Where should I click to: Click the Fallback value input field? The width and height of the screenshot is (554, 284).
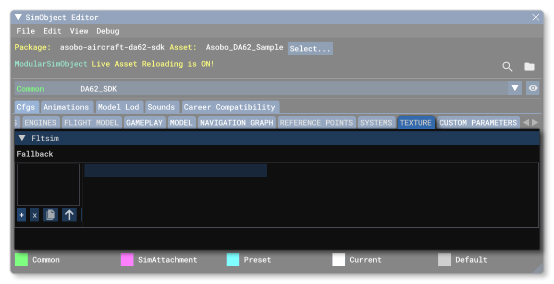coord(176,170)
